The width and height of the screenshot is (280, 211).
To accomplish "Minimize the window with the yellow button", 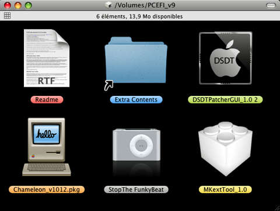I will pyautogui.click(x=18, y=5).
